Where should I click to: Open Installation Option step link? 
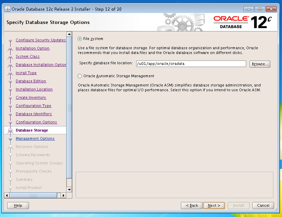(x=32, y=48)
